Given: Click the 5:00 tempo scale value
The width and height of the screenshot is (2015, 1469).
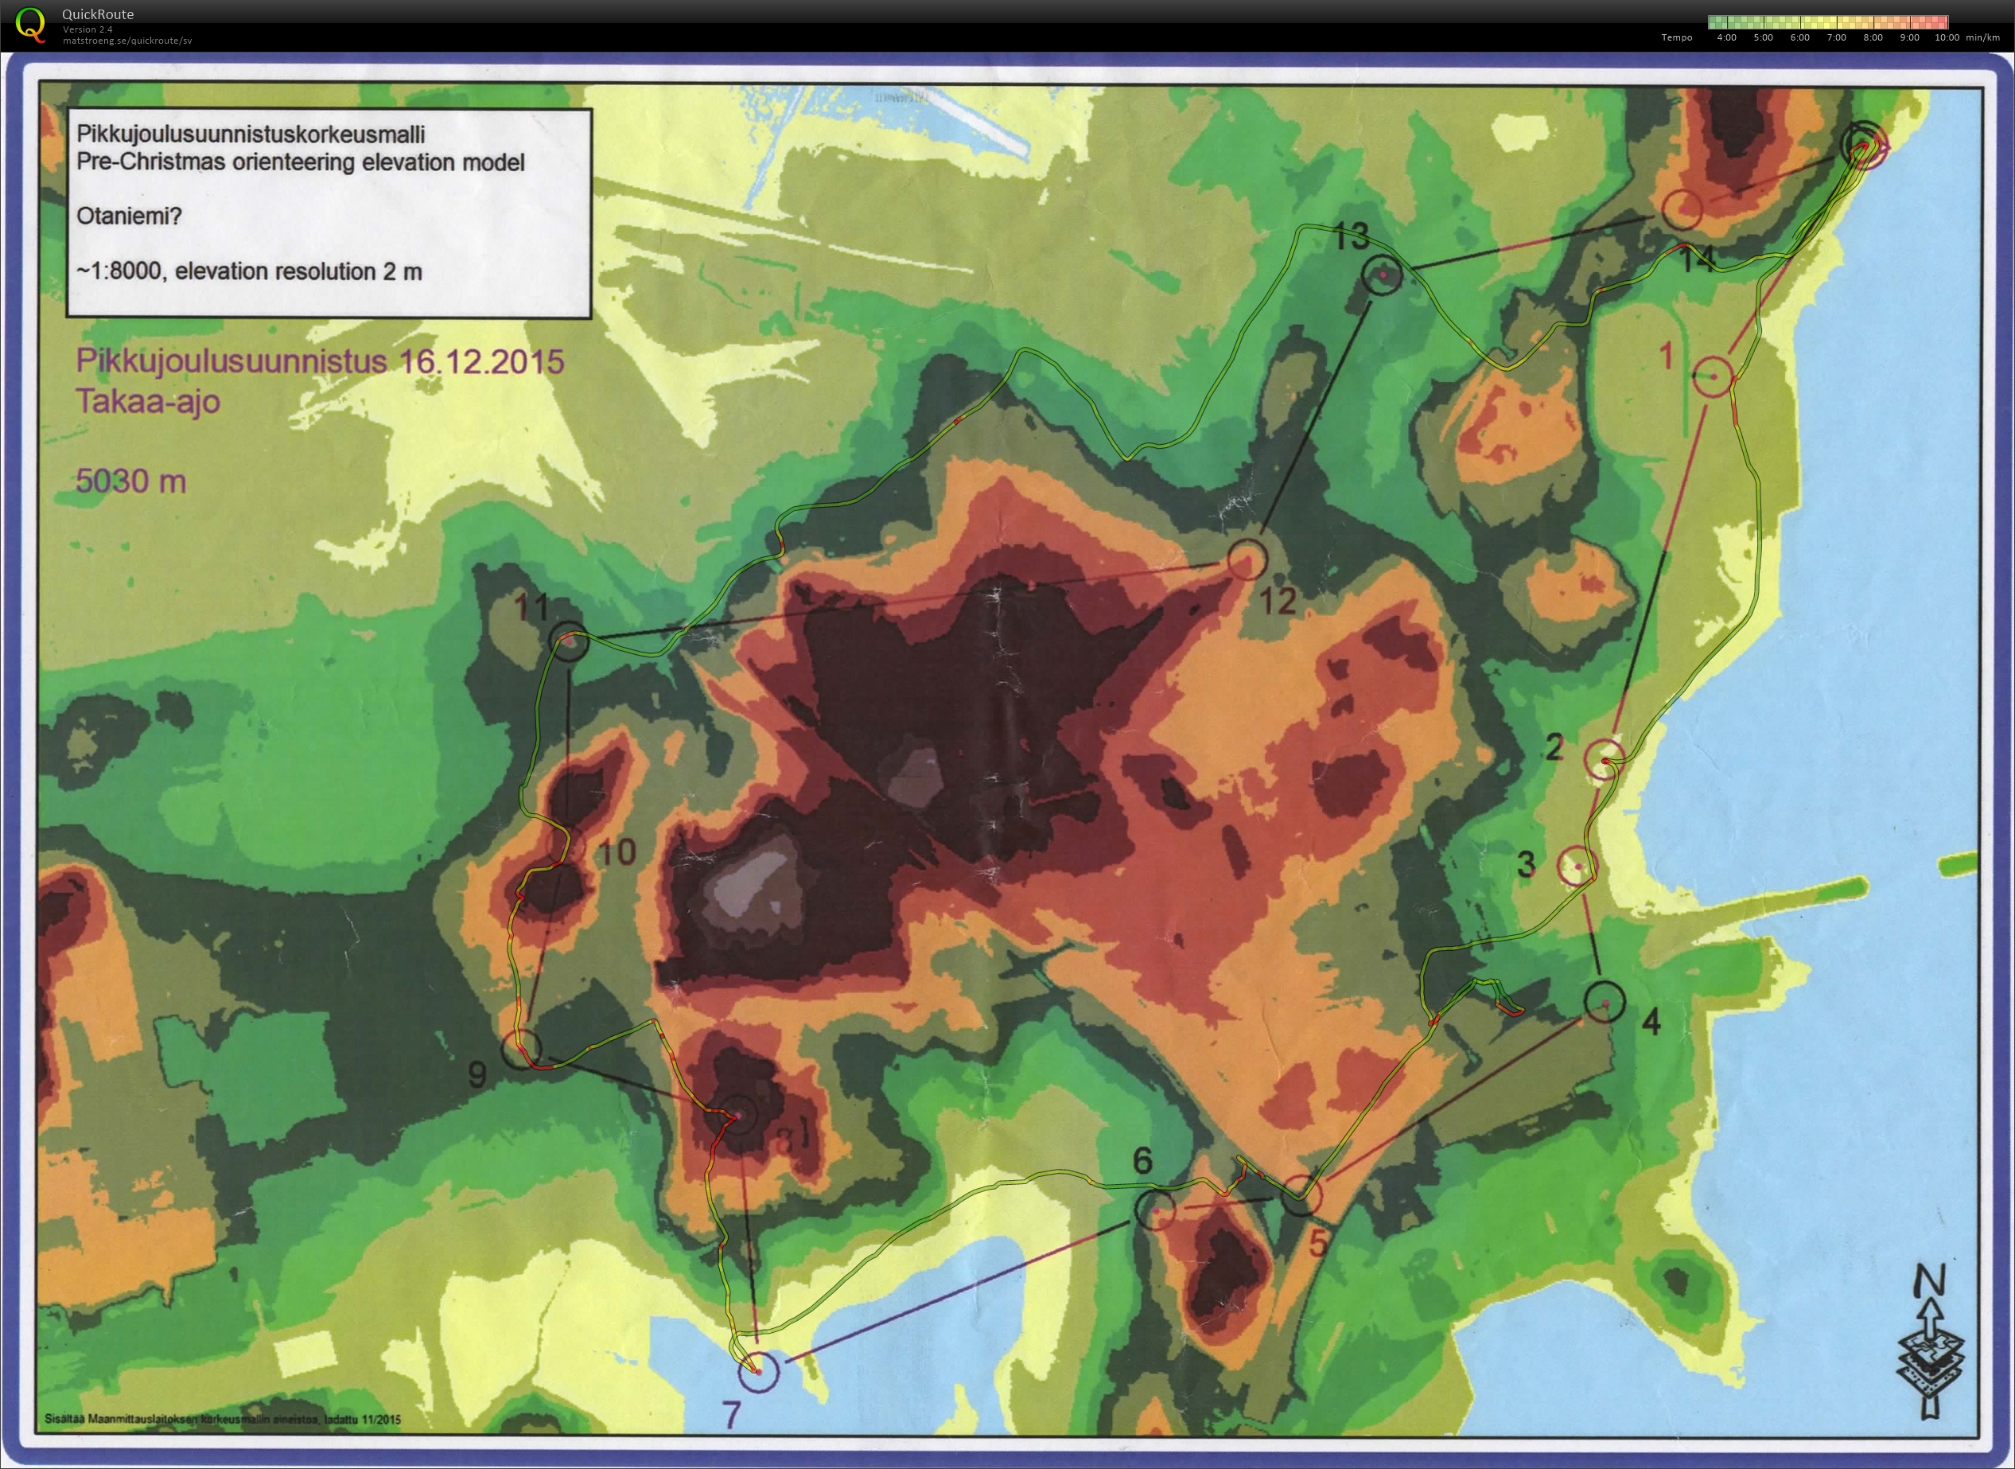Looking at the screenshot, I should (1764, 37).
